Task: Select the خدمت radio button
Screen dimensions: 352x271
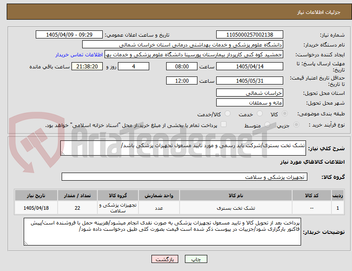Action: coord(260,114)
